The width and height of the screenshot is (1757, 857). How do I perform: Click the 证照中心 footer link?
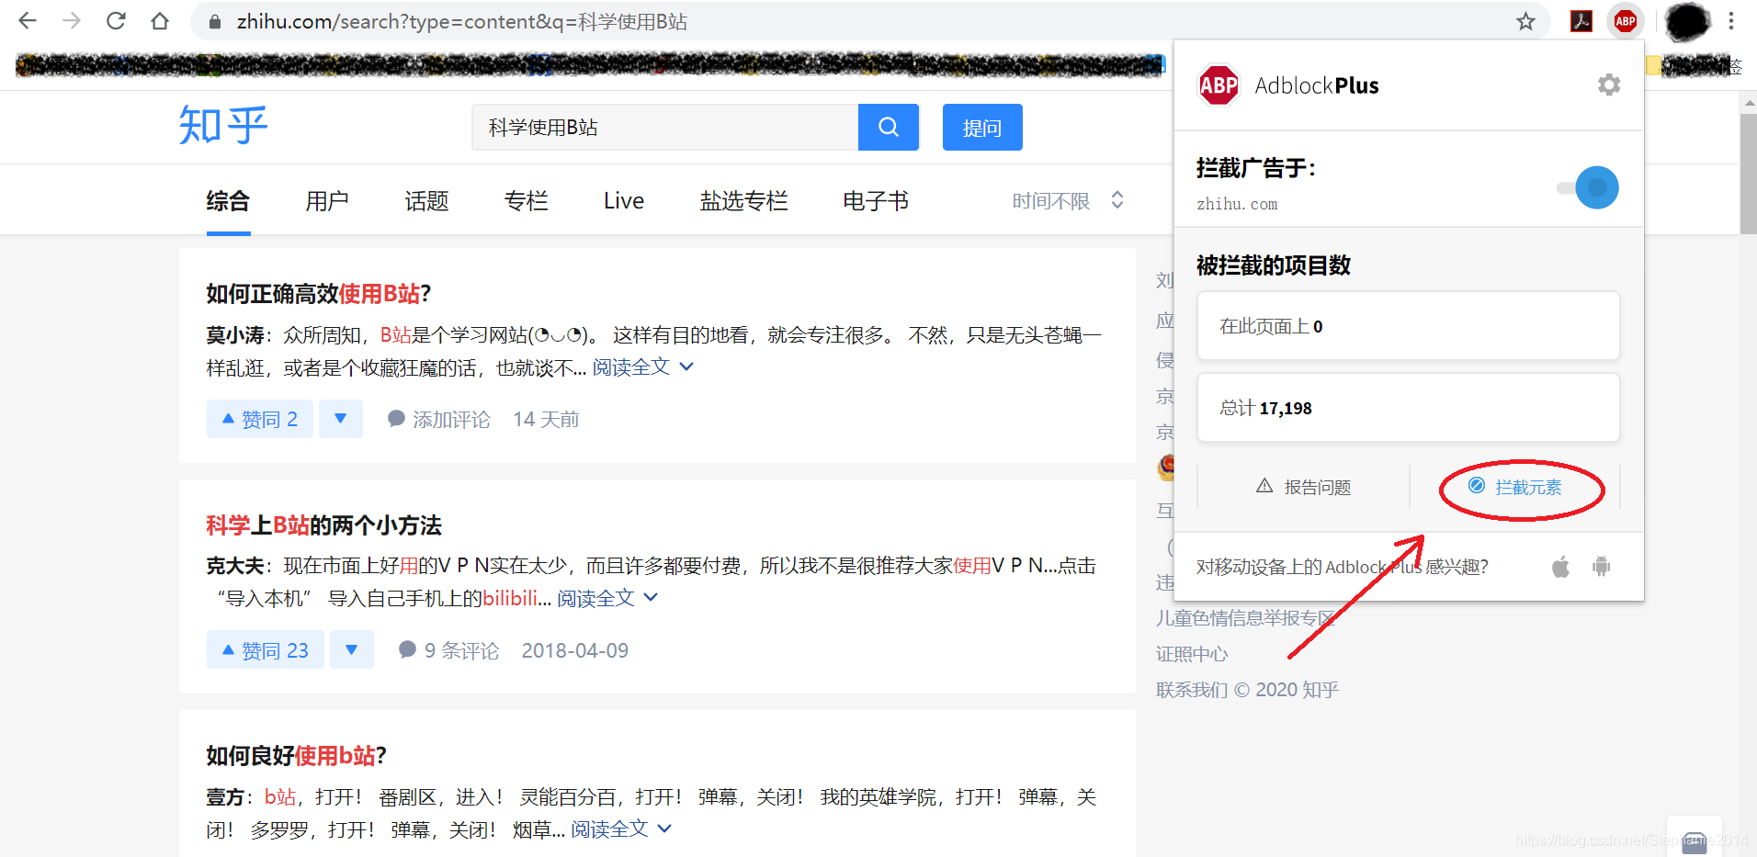1192,654
